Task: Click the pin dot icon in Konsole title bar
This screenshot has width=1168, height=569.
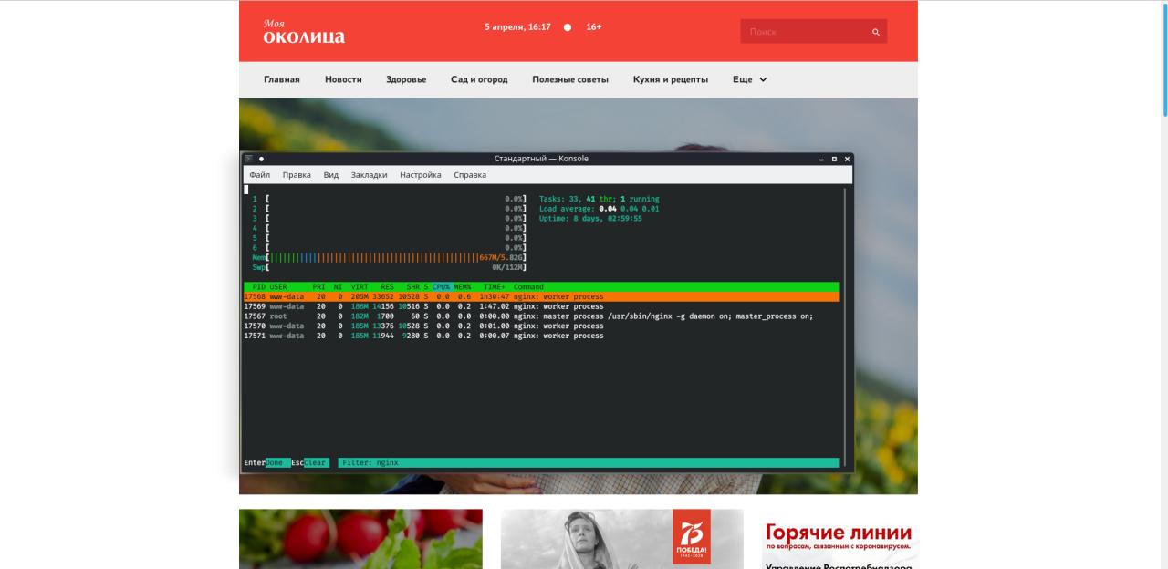Action: (x=261, y=159)
